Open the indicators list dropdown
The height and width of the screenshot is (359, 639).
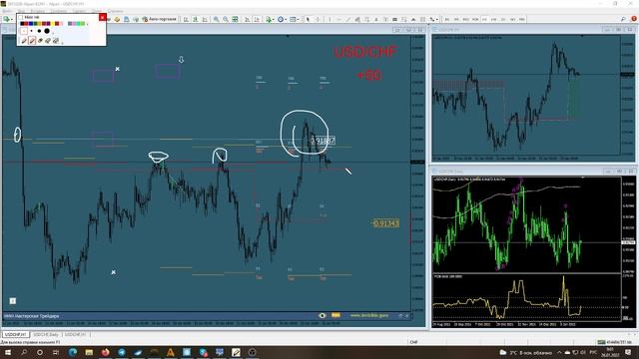tap(274, 20)
